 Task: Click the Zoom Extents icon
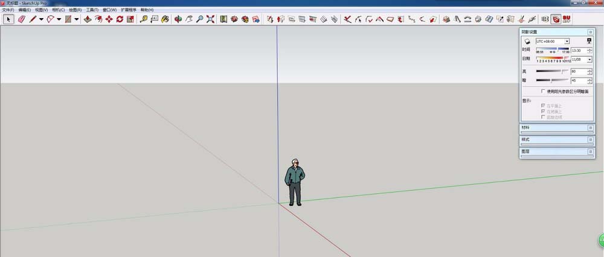[x=210, y=19]
